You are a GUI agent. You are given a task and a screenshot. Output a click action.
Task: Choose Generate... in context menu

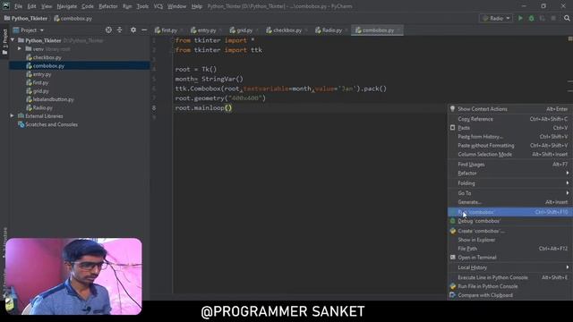[x=510, y=202]
